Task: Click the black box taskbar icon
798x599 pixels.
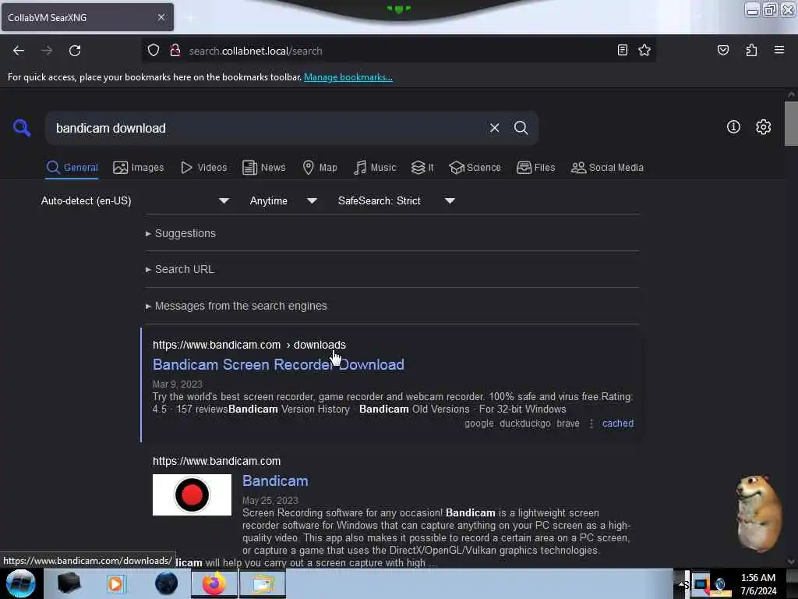Action: pos(69,583)
